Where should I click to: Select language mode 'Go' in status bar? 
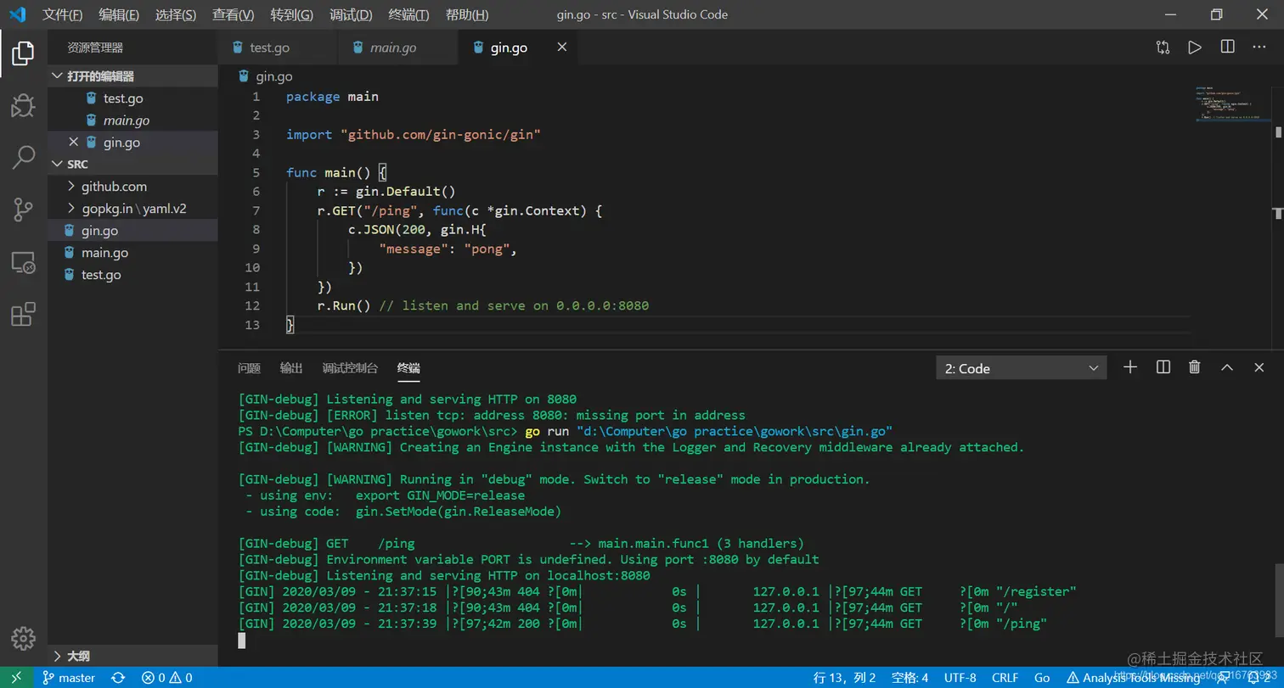click(x=1042, y=678)
